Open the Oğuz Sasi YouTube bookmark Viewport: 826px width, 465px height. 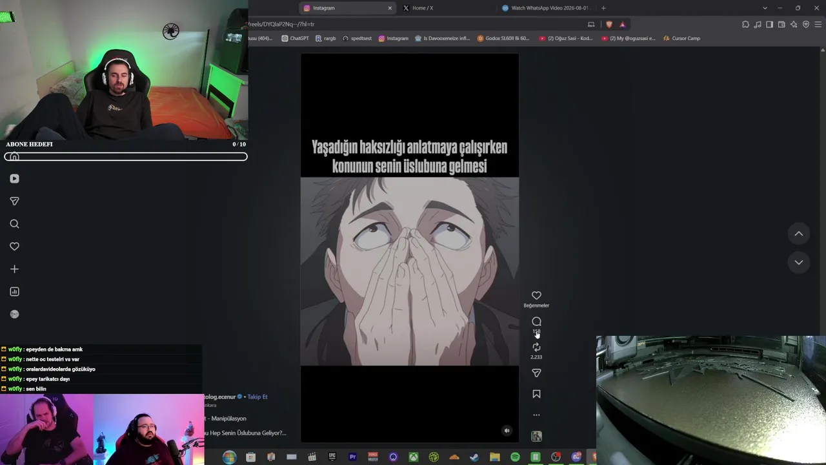(x=565, y=38)
